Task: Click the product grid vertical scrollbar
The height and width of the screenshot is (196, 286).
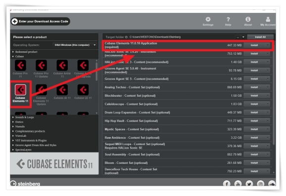Action: [x=96, y=71]
